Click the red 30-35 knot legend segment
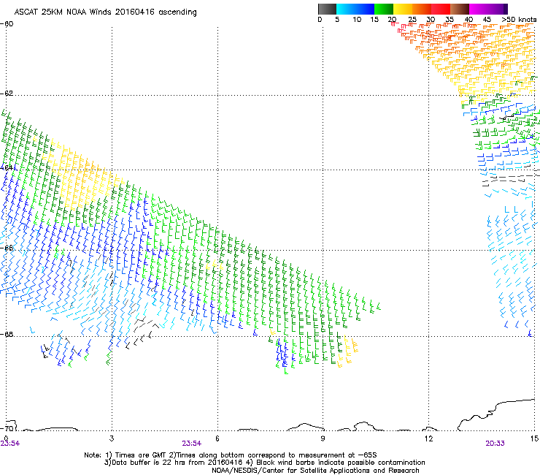Viewport: 540px width, 475px height. click(441, 9)
